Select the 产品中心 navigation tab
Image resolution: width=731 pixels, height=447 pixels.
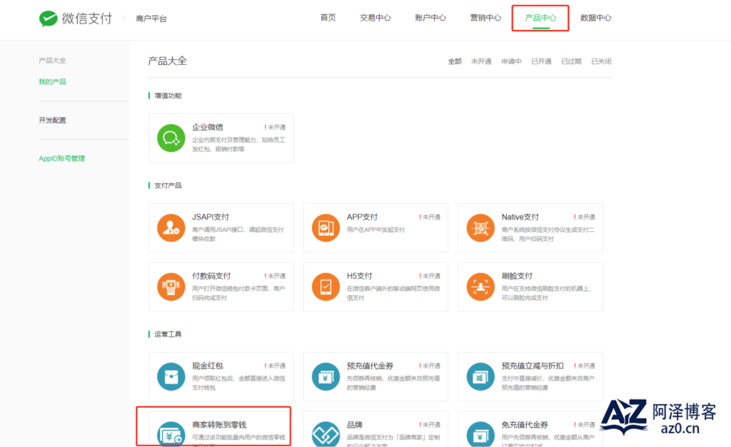tap(541, 18)
